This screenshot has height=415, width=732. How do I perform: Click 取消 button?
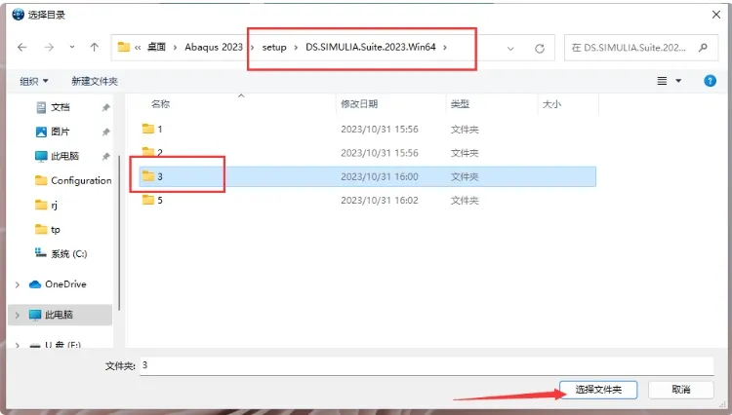pos(681,390)
